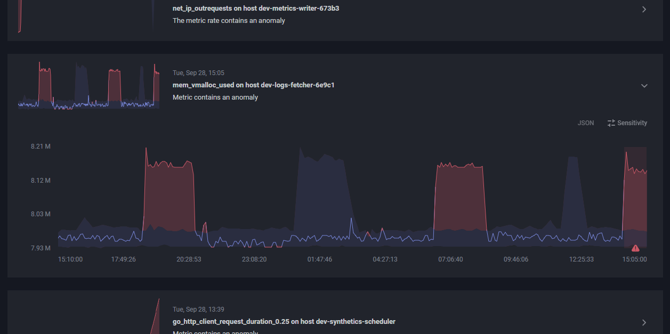Image resolution: width=670 pixels, height=334 pixels.
Task: Click the 8.21 M y-axis label
Action: point(41,146)
